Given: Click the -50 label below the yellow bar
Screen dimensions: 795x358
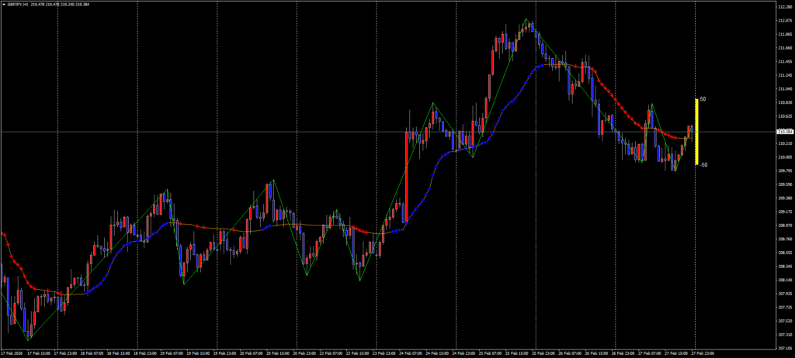Looking at the screenshot, I should 703,165.
